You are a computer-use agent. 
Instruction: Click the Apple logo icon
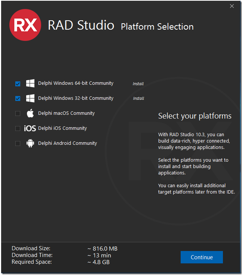coord(30,113)
